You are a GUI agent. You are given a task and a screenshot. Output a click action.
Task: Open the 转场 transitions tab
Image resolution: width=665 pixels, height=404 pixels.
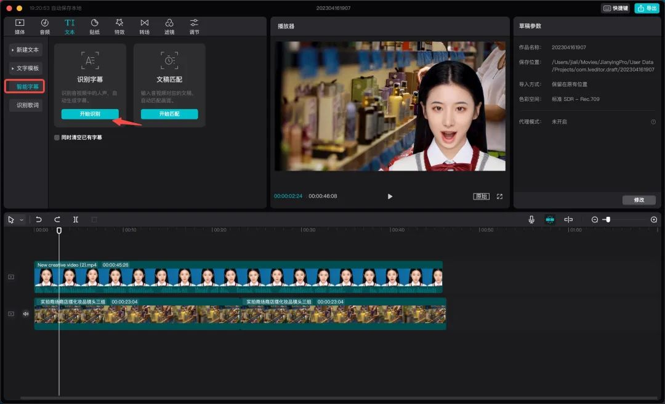pyautogui.click(x=145, y=26)
